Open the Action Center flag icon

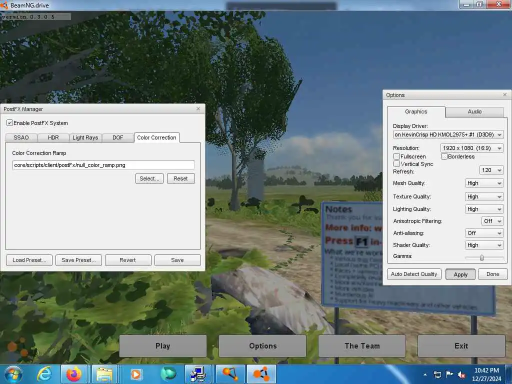449,374
